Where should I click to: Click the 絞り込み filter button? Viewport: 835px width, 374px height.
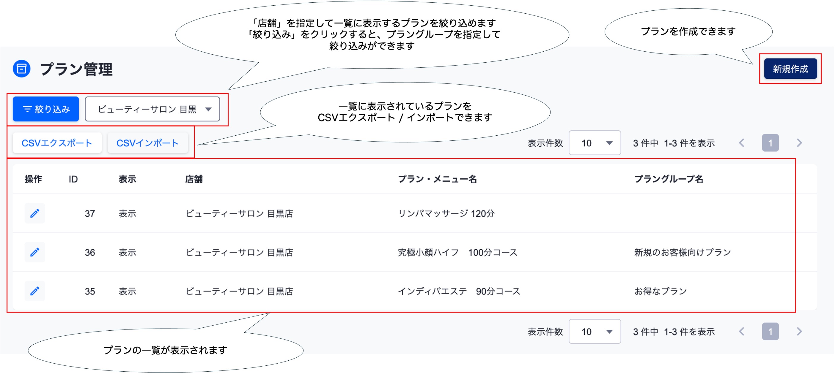46,109
